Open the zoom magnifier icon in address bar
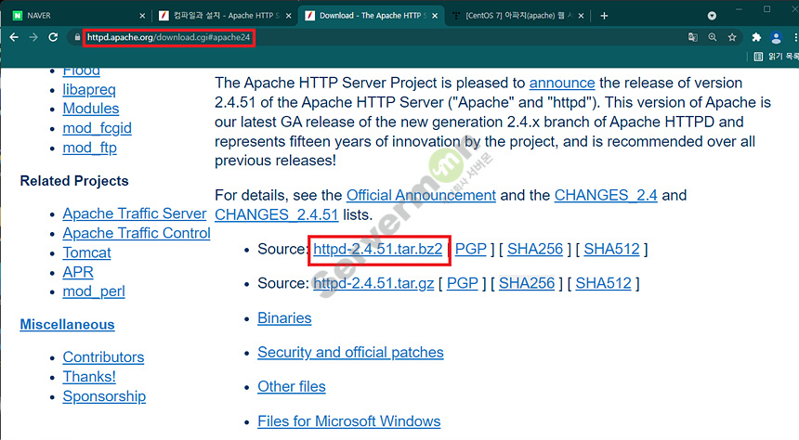Image resolution: width=799 pixels, height=440 pixels. [x=713, y=37]
